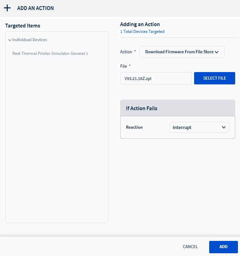The width and height of the screenshot is (240, 256).
Task: Click the Action dropdown chevron arrow
Action: [x=216, y=52]
